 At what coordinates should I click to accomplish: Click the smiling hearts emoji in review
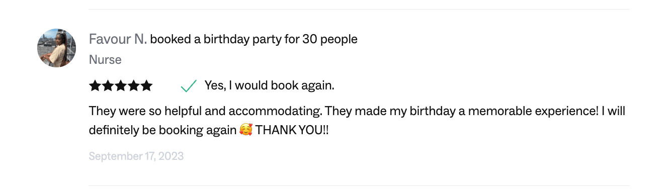(x=246, y=130)
